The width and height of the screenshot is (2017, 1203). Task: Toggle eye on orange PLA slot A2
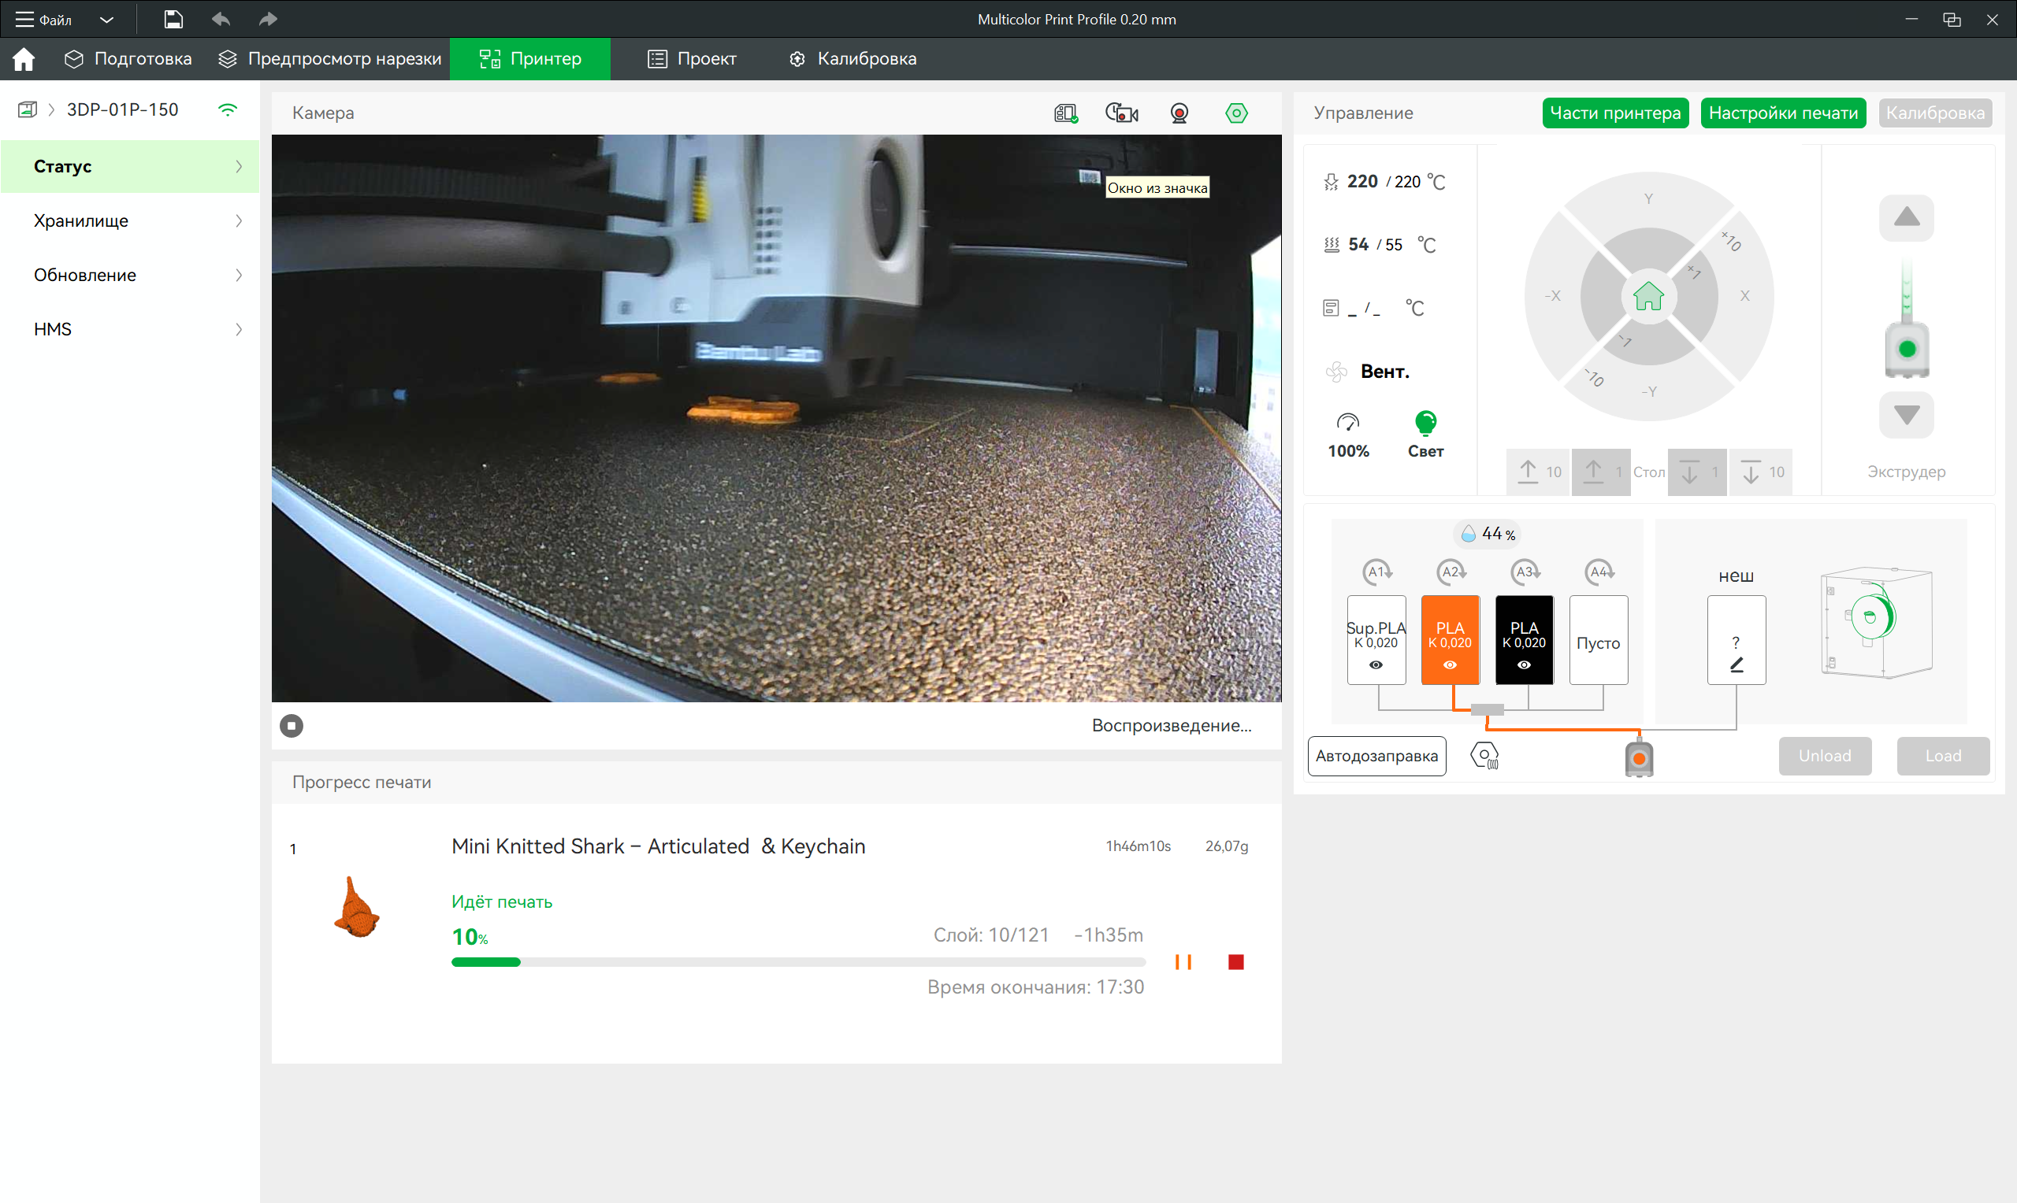1450,664
